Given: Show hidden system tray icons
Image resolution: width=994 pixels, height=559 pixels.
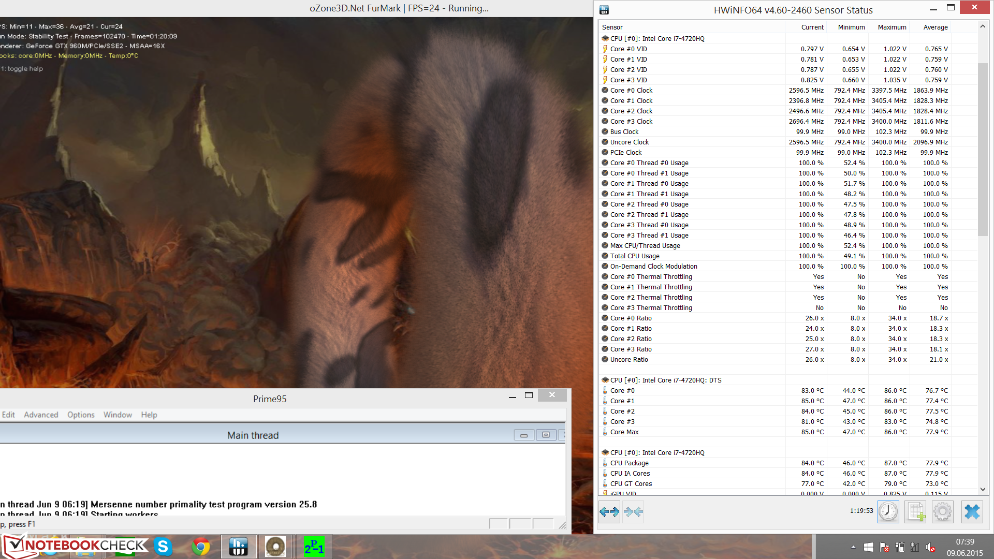Looking at the screenshot, I should [x=853, y=547].
